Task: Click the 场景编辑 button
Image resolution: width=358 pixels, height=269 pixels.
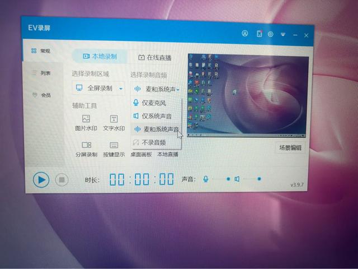Action: (x=290, y=148)
